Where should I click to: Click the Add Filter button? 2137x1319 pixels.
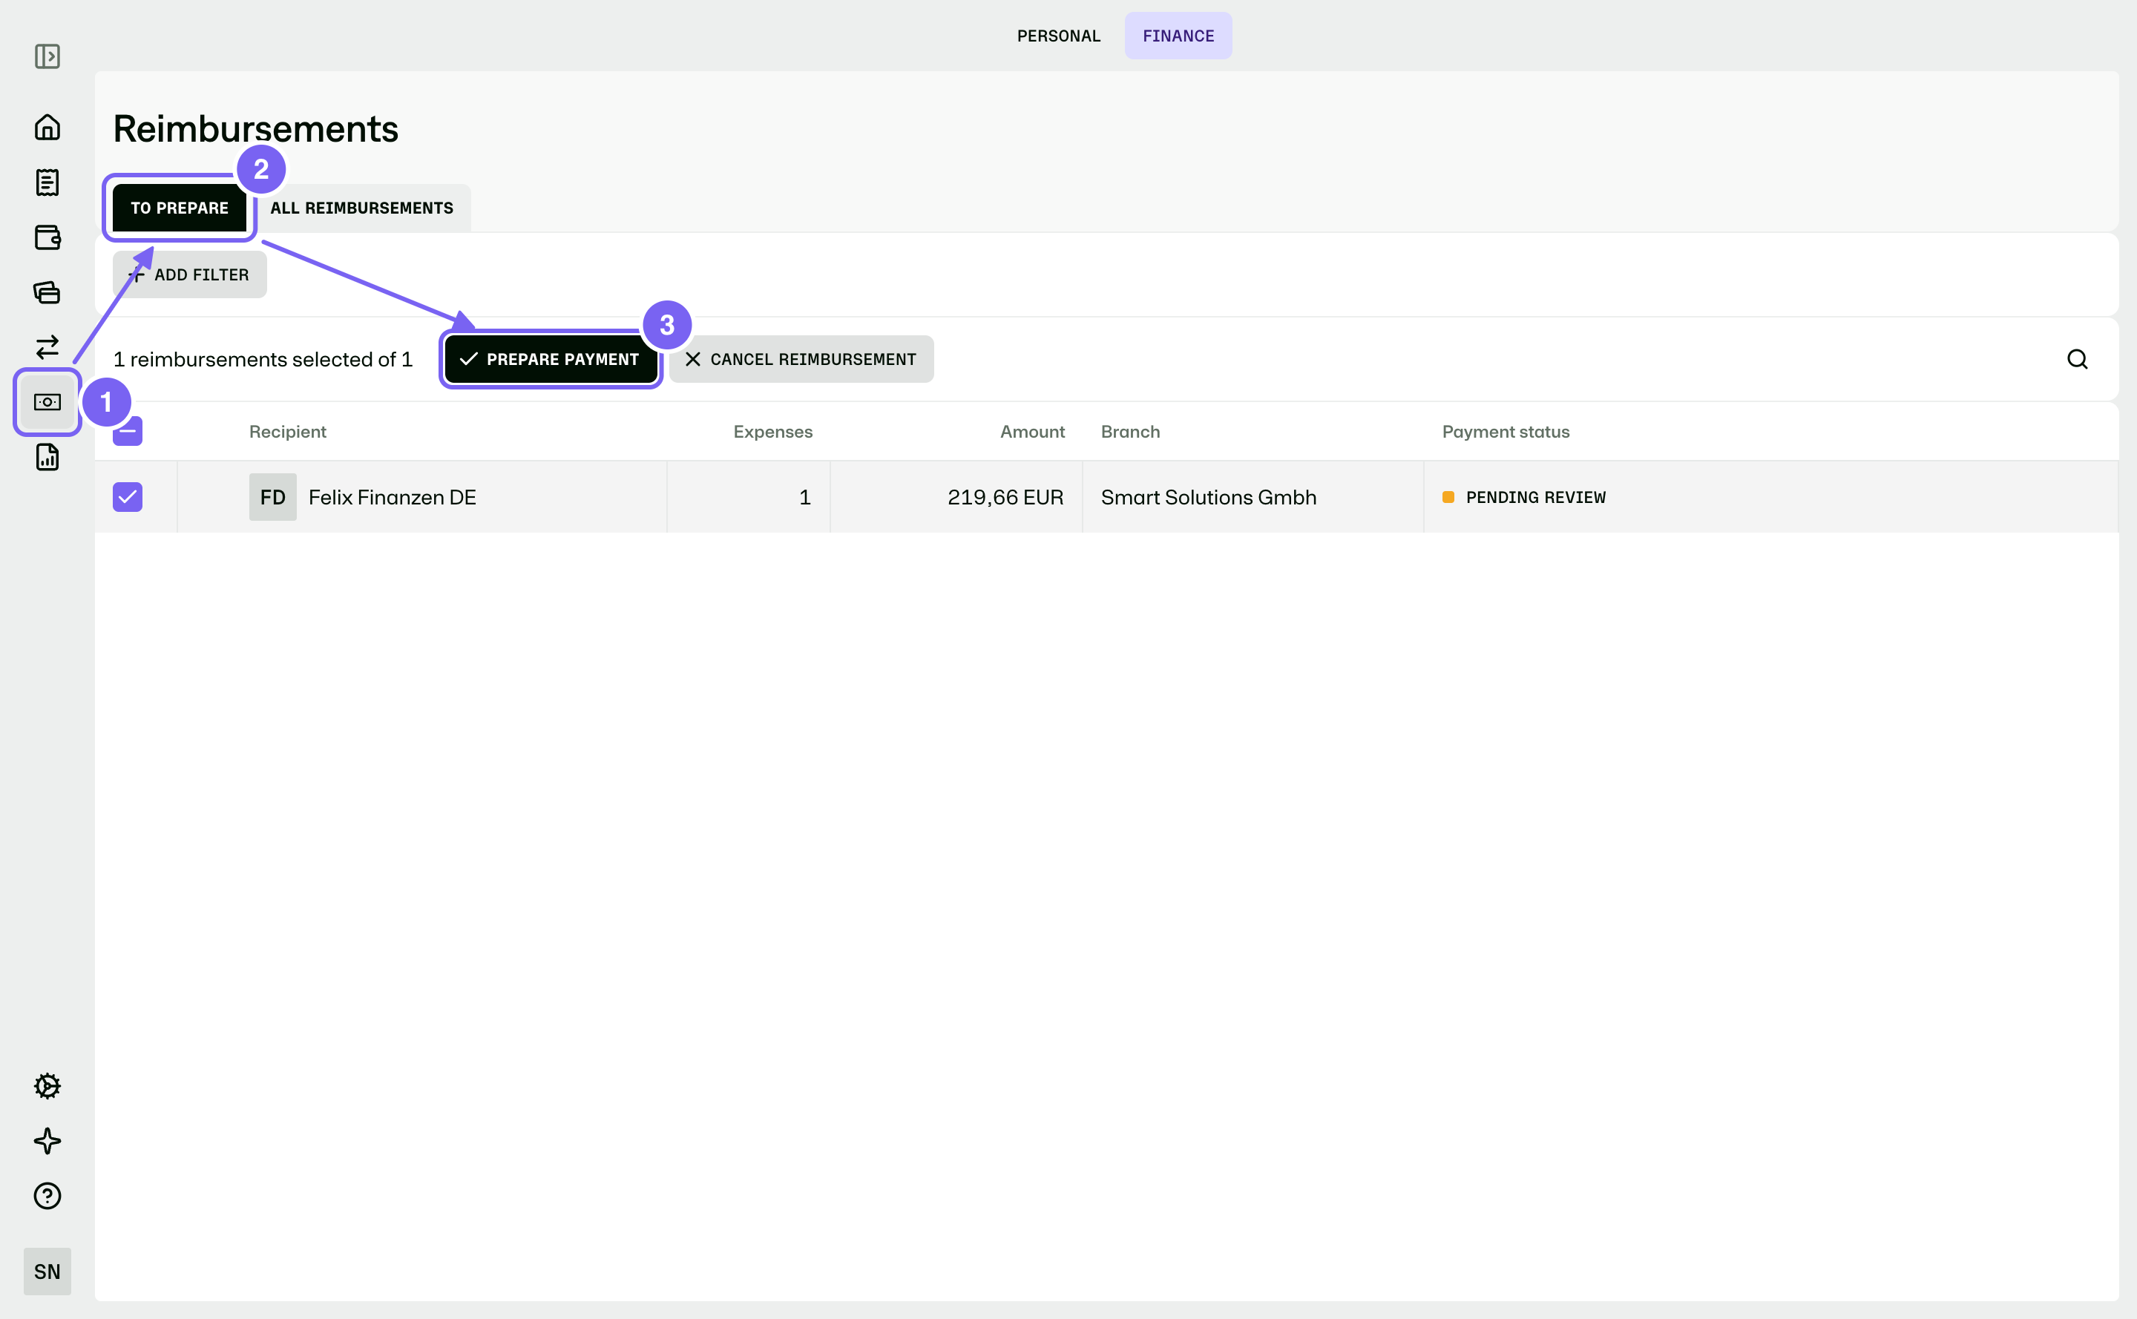[189, 274]
